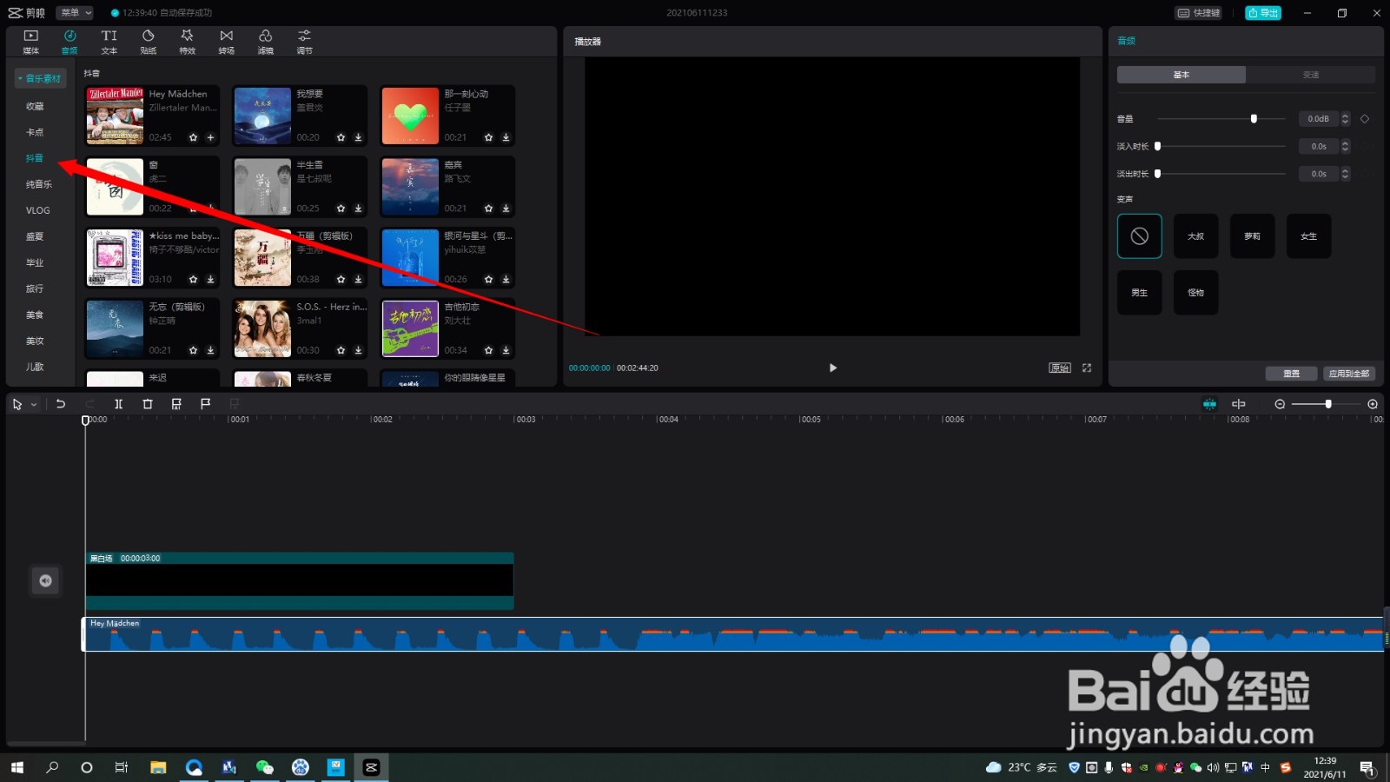Image resolution: width=1390 pixels, height=782 pixels.
Task: Download the song 我想要
Action: [358, 137]
